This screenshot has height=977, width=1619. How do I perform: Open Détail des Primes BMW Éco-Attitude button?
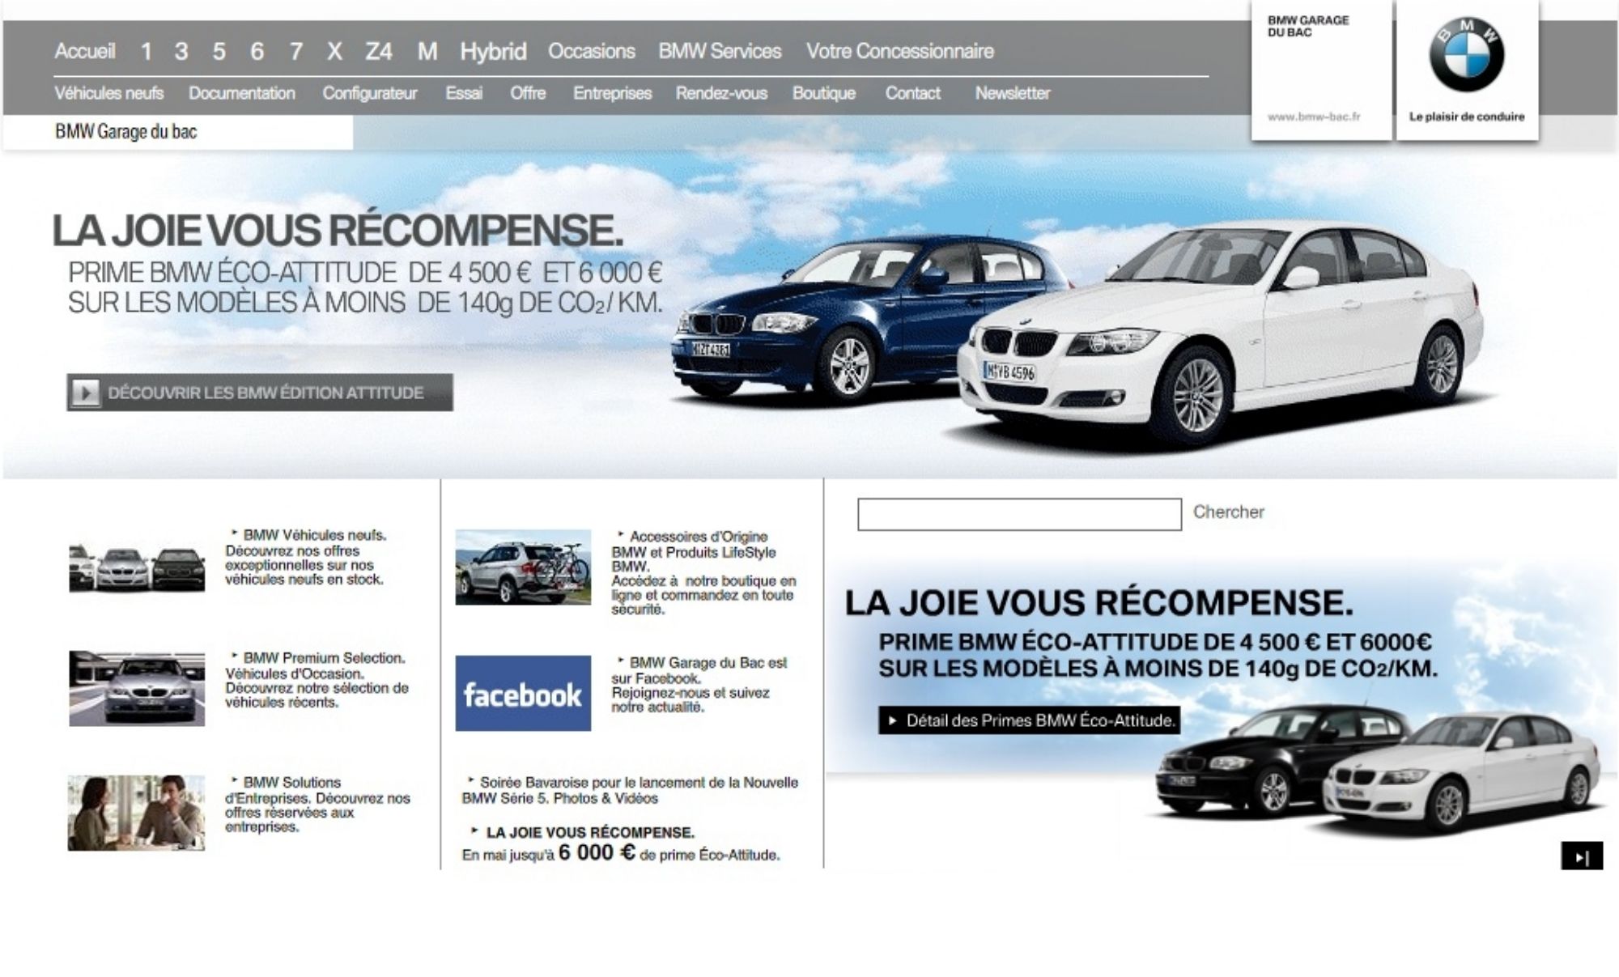1030,720
